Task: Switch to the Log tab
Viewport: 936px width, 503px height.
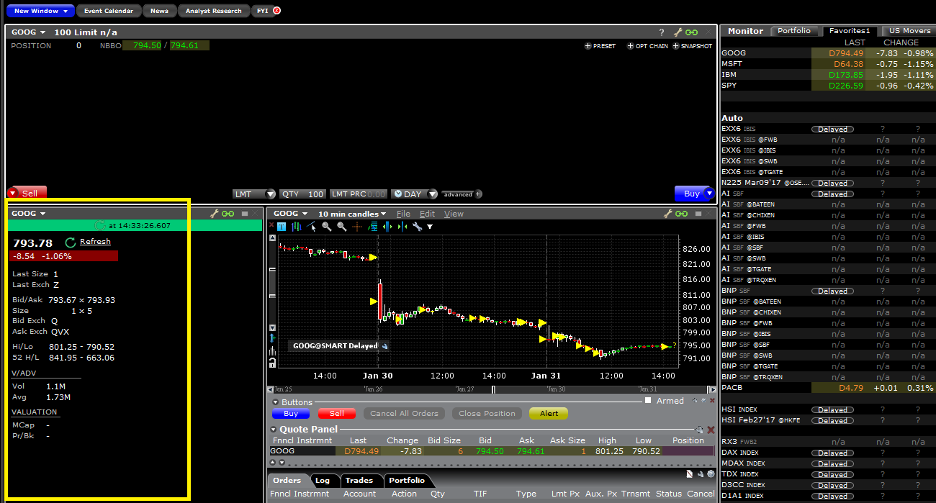Action: point(322,480)
